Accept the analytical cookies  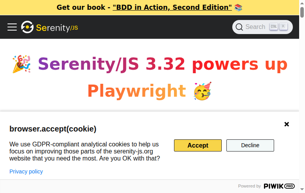tap(198, 145)
